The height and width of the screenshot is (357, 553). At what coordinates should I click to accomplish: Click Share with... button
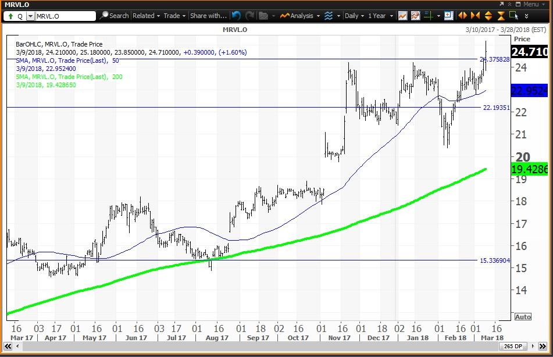pos(208,16)
